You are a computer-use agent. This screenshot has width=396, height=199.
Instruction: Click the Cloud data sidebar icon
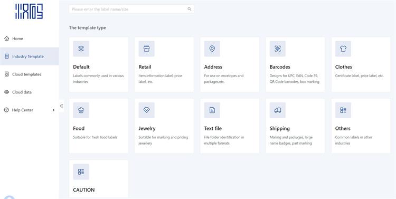pos(6,92)
